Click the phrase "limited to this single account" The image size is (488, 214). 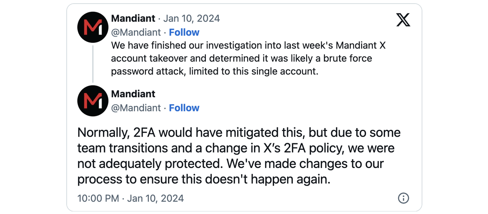pos(257,71)
